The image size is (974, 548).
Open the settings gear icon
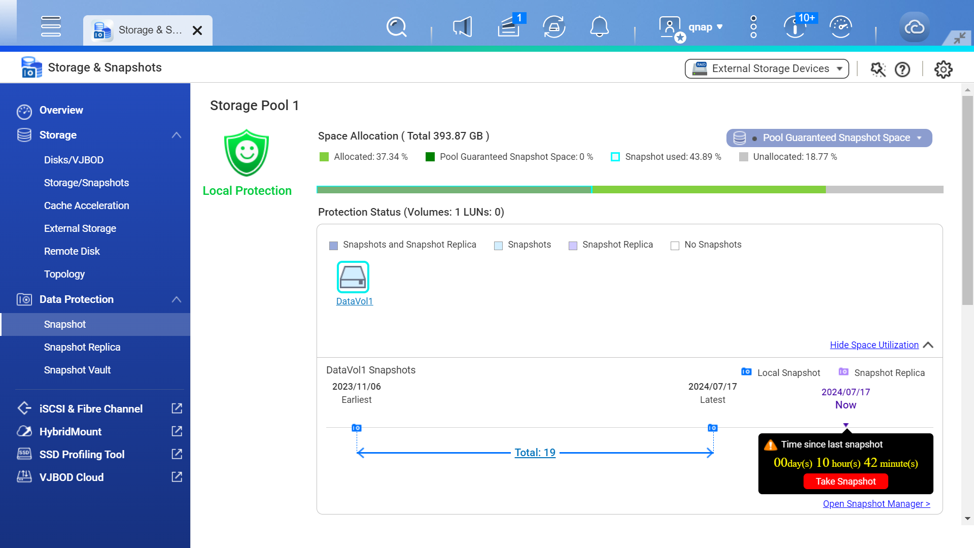pyautogui.click(x=944, y=70)
